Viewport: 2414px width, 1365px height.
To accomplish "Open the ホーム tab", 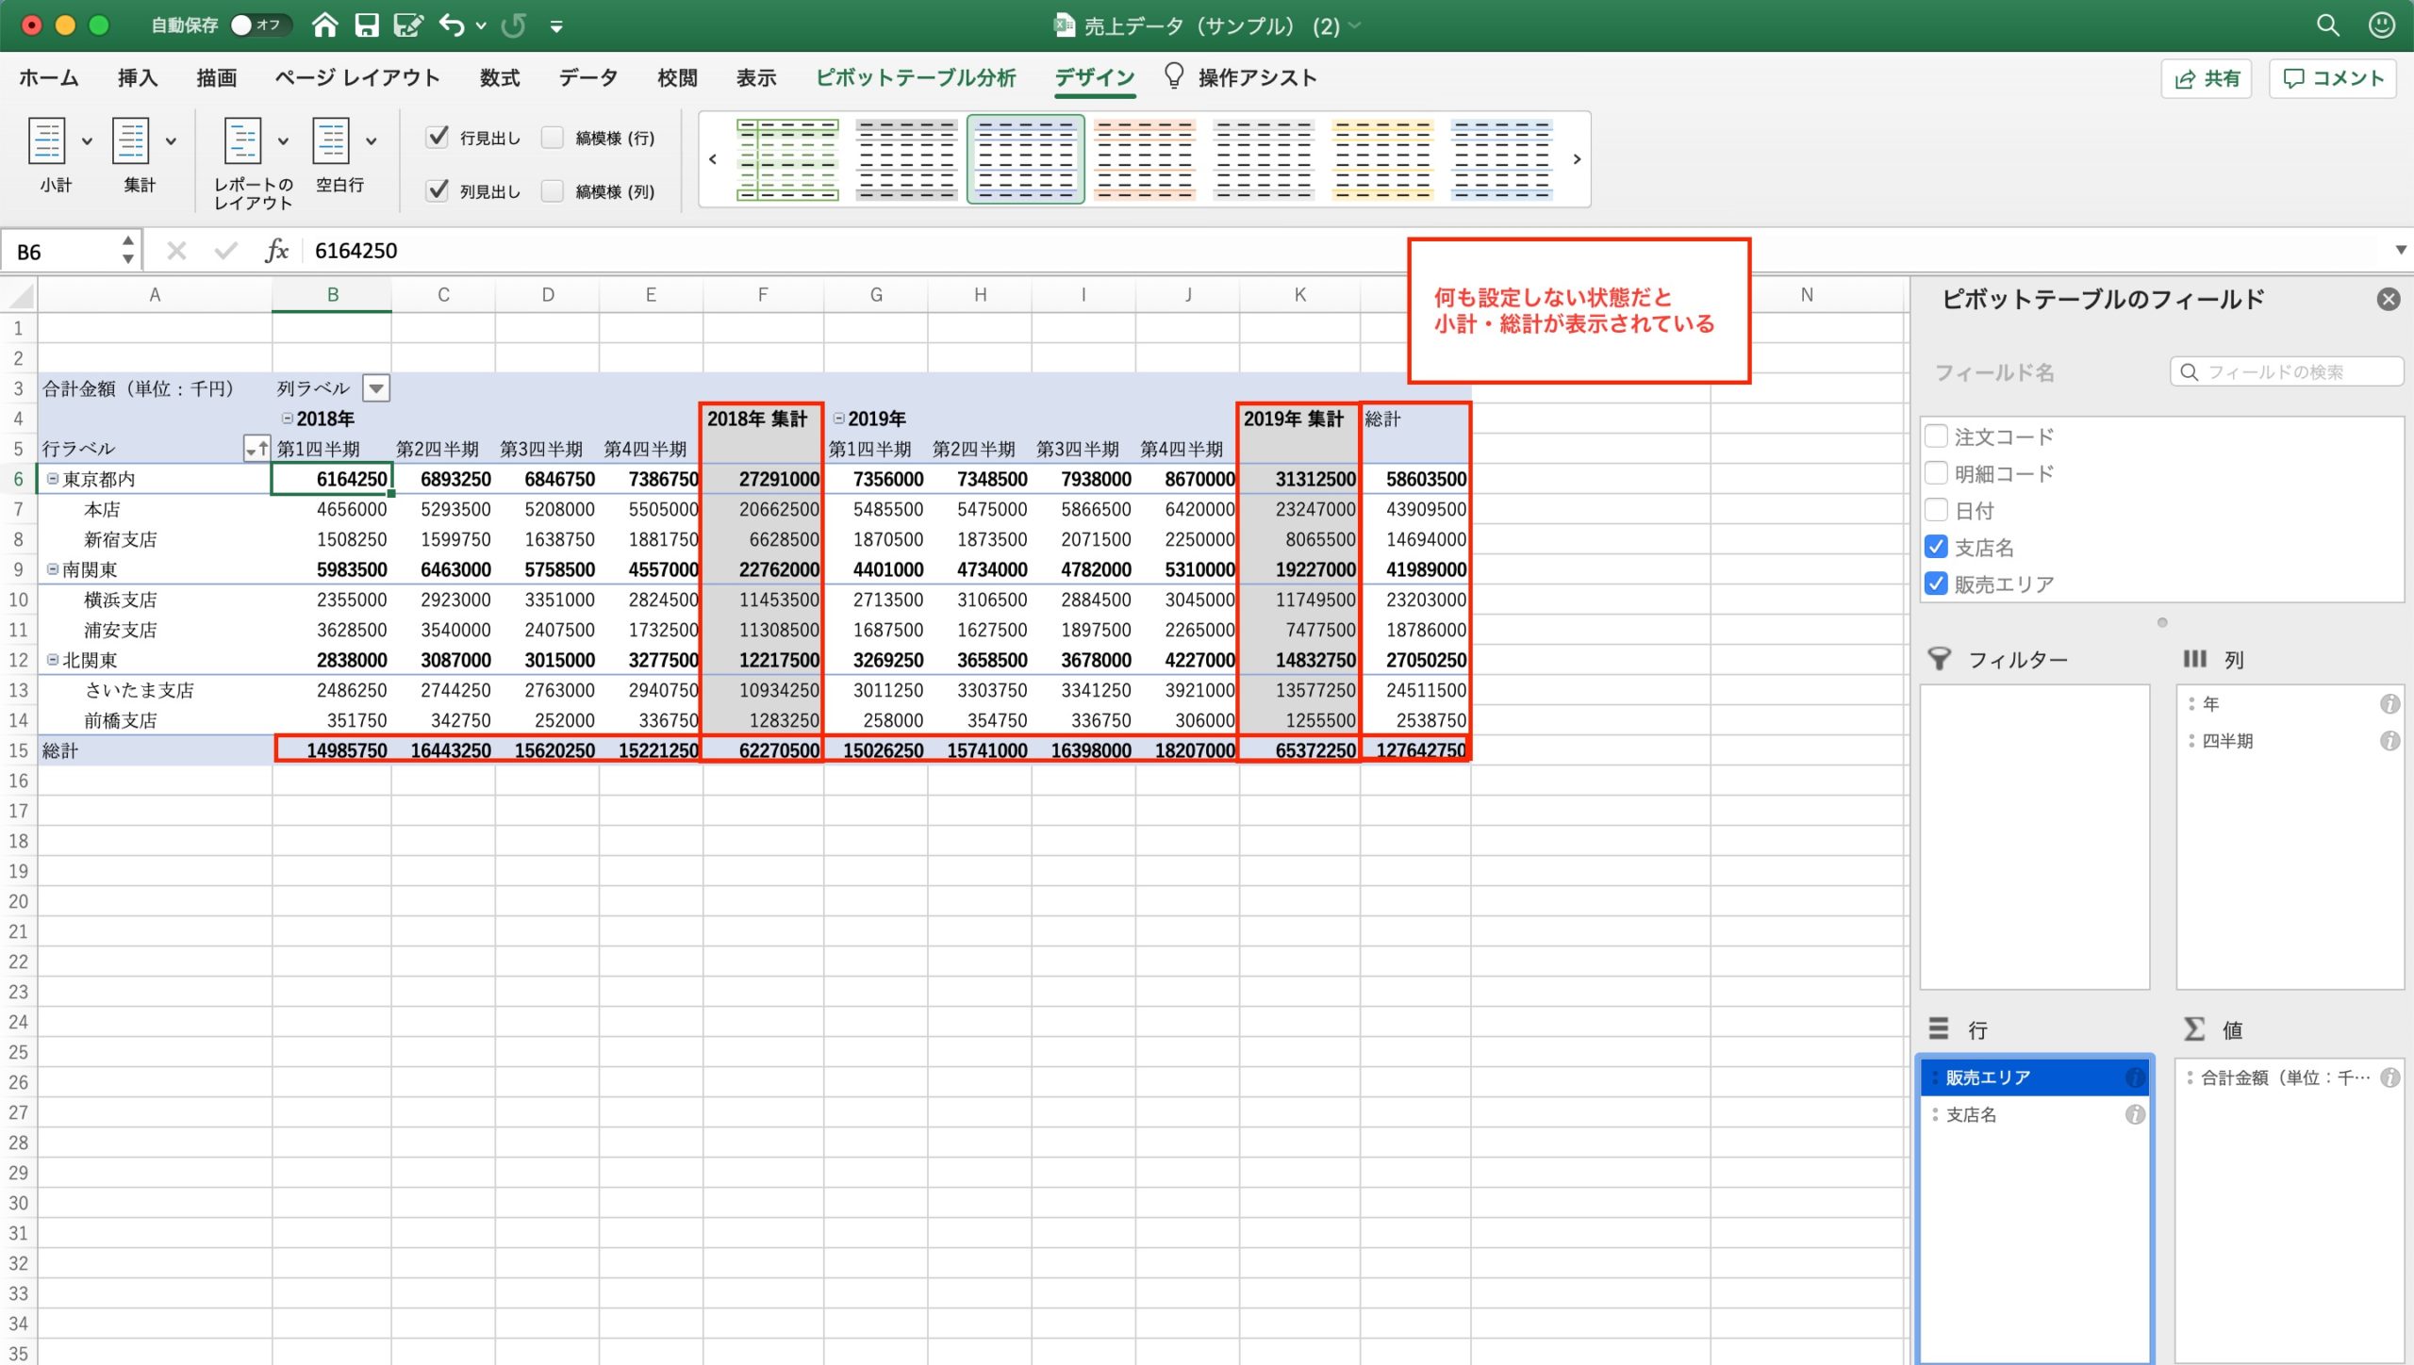I will [x=49, y=78].
